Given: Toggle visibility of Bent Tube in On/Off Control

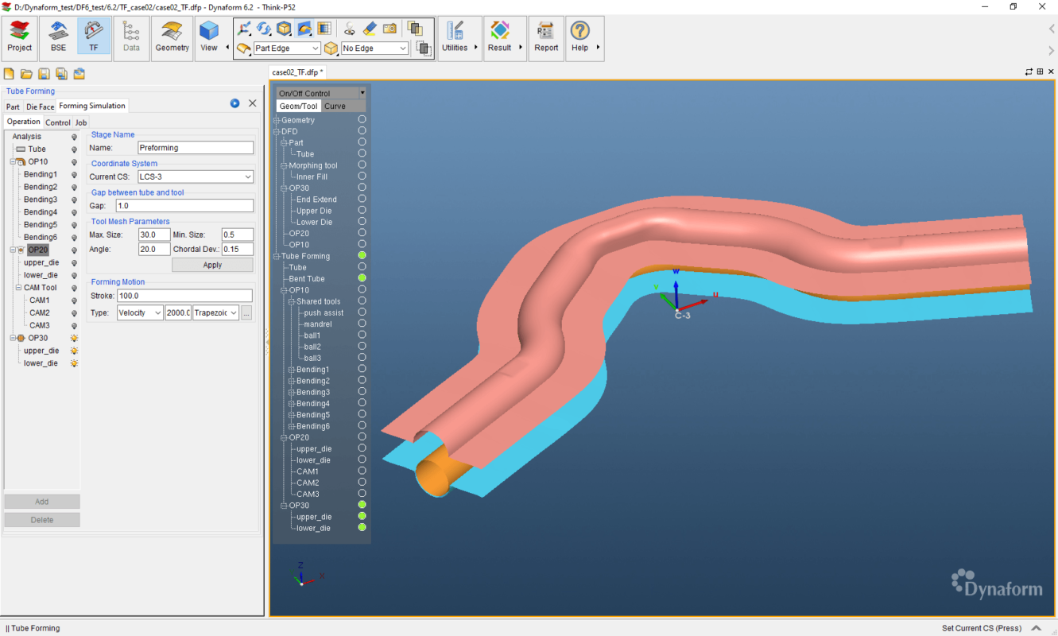Looking at the screenshot, I should 362,278.
